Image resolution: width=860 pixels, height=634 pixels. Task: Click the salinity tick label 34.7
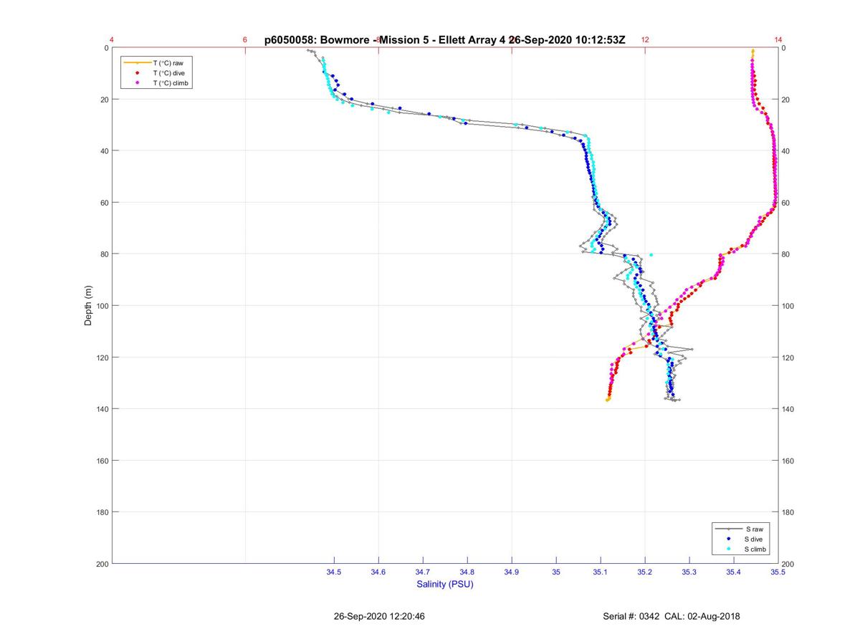tap(423, 572)
